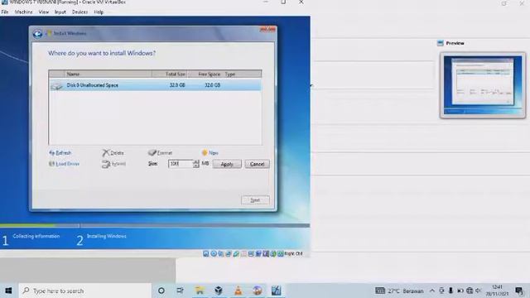Open the Windows Start menu
Image resolution: width=530 pixels, height=298 pixels.
pos(9,291)
